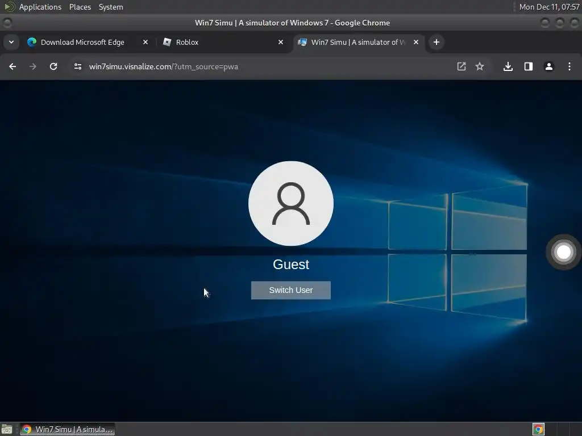
Task: Click the Chrome icon in bottom-right panel
Action: point(538,429)
